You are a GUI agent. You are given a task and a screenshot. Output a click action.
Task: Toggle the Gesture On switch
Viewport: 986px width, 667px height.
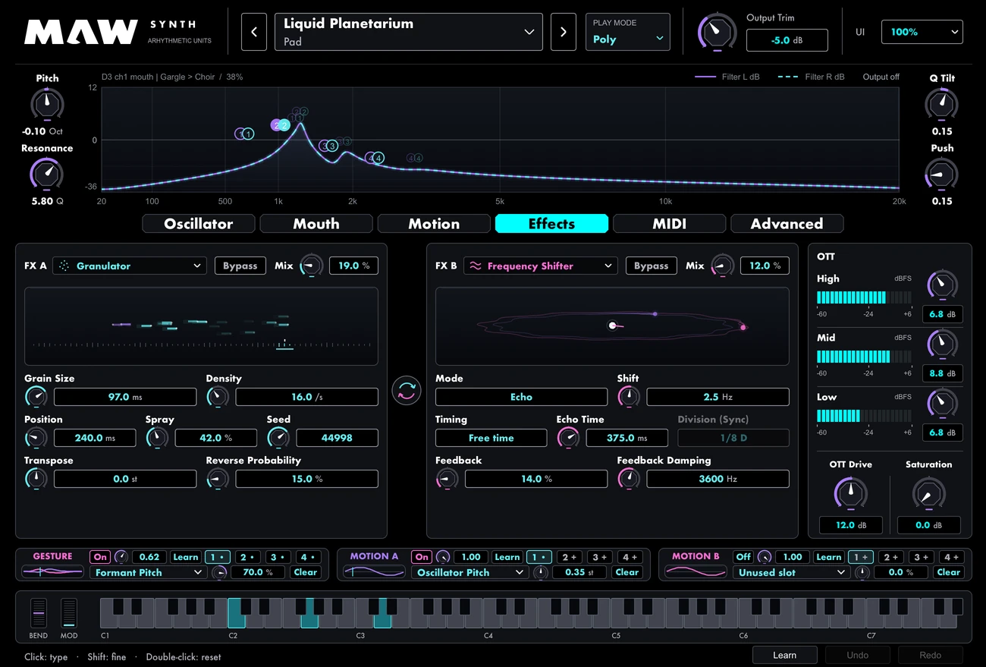99,557
